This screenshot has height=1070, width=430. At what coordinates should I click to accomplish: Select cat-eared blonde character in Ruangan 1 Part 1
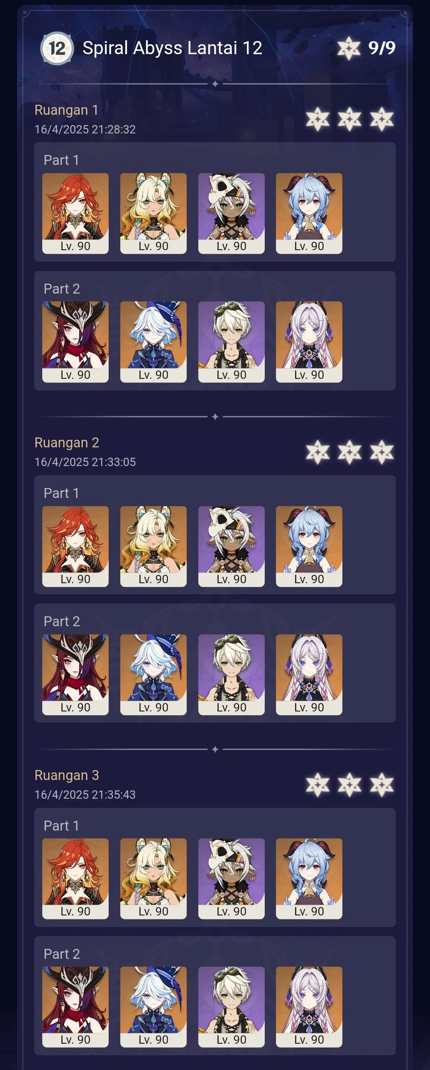tap(154, 213)
